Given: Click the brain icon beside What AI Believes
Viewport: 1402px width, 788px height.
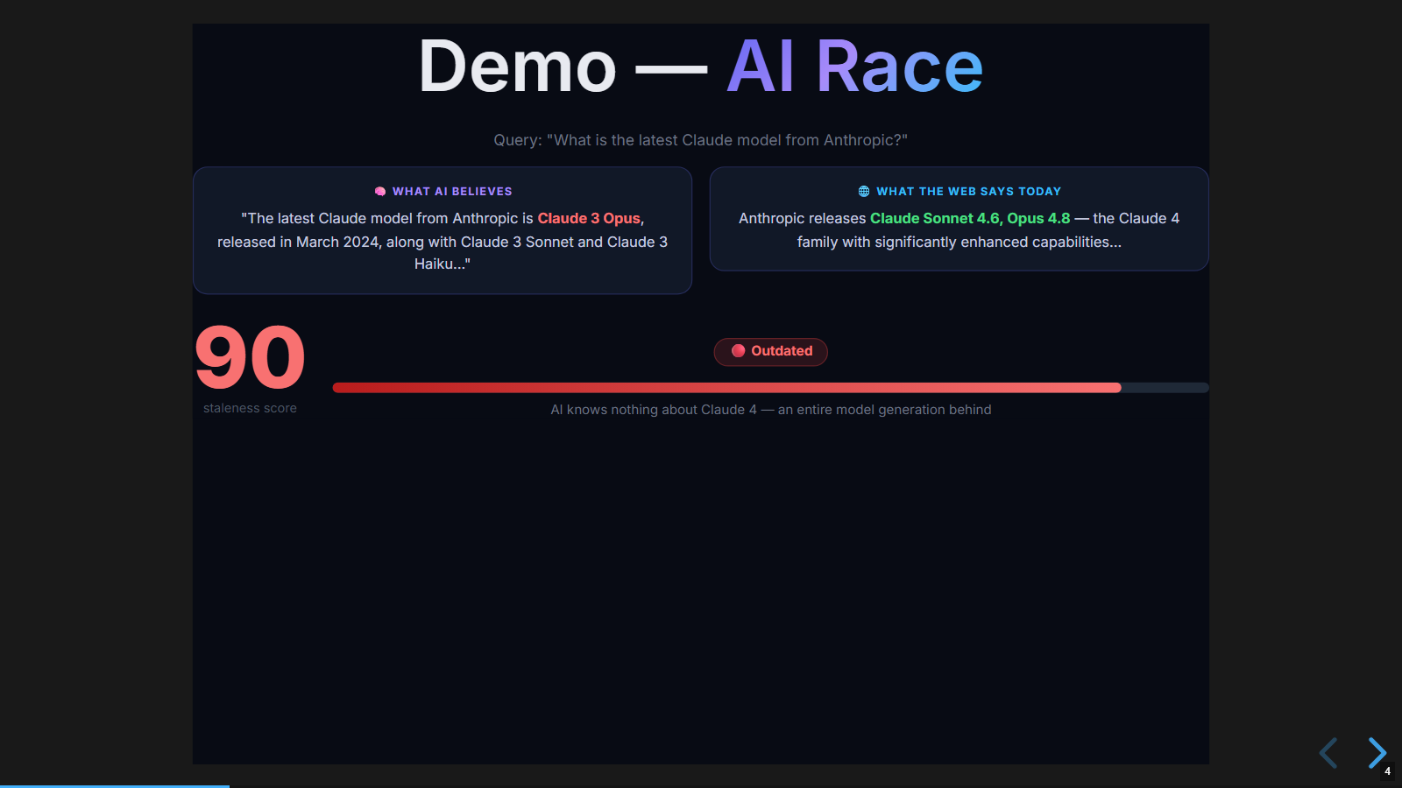Looking at the screenshot, I should click(380, 192).
